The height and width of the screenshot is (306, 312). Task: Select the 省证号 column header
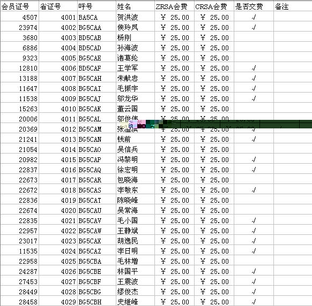click(x=58, y=6)
